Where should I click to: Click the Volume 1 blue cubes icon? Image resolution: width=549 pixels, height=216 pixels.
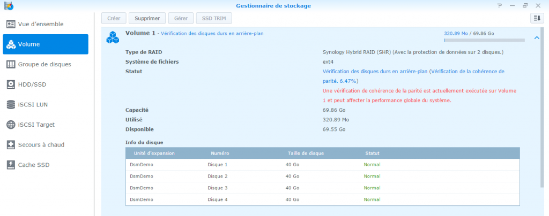click(x=113, y=37)
